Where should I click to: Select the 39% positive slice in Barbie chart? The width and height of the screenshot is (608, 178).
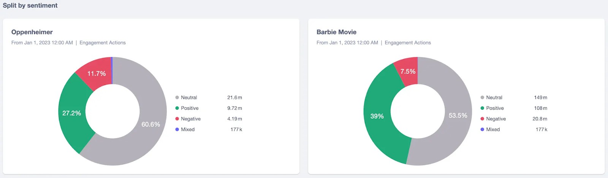click(377, 116)
